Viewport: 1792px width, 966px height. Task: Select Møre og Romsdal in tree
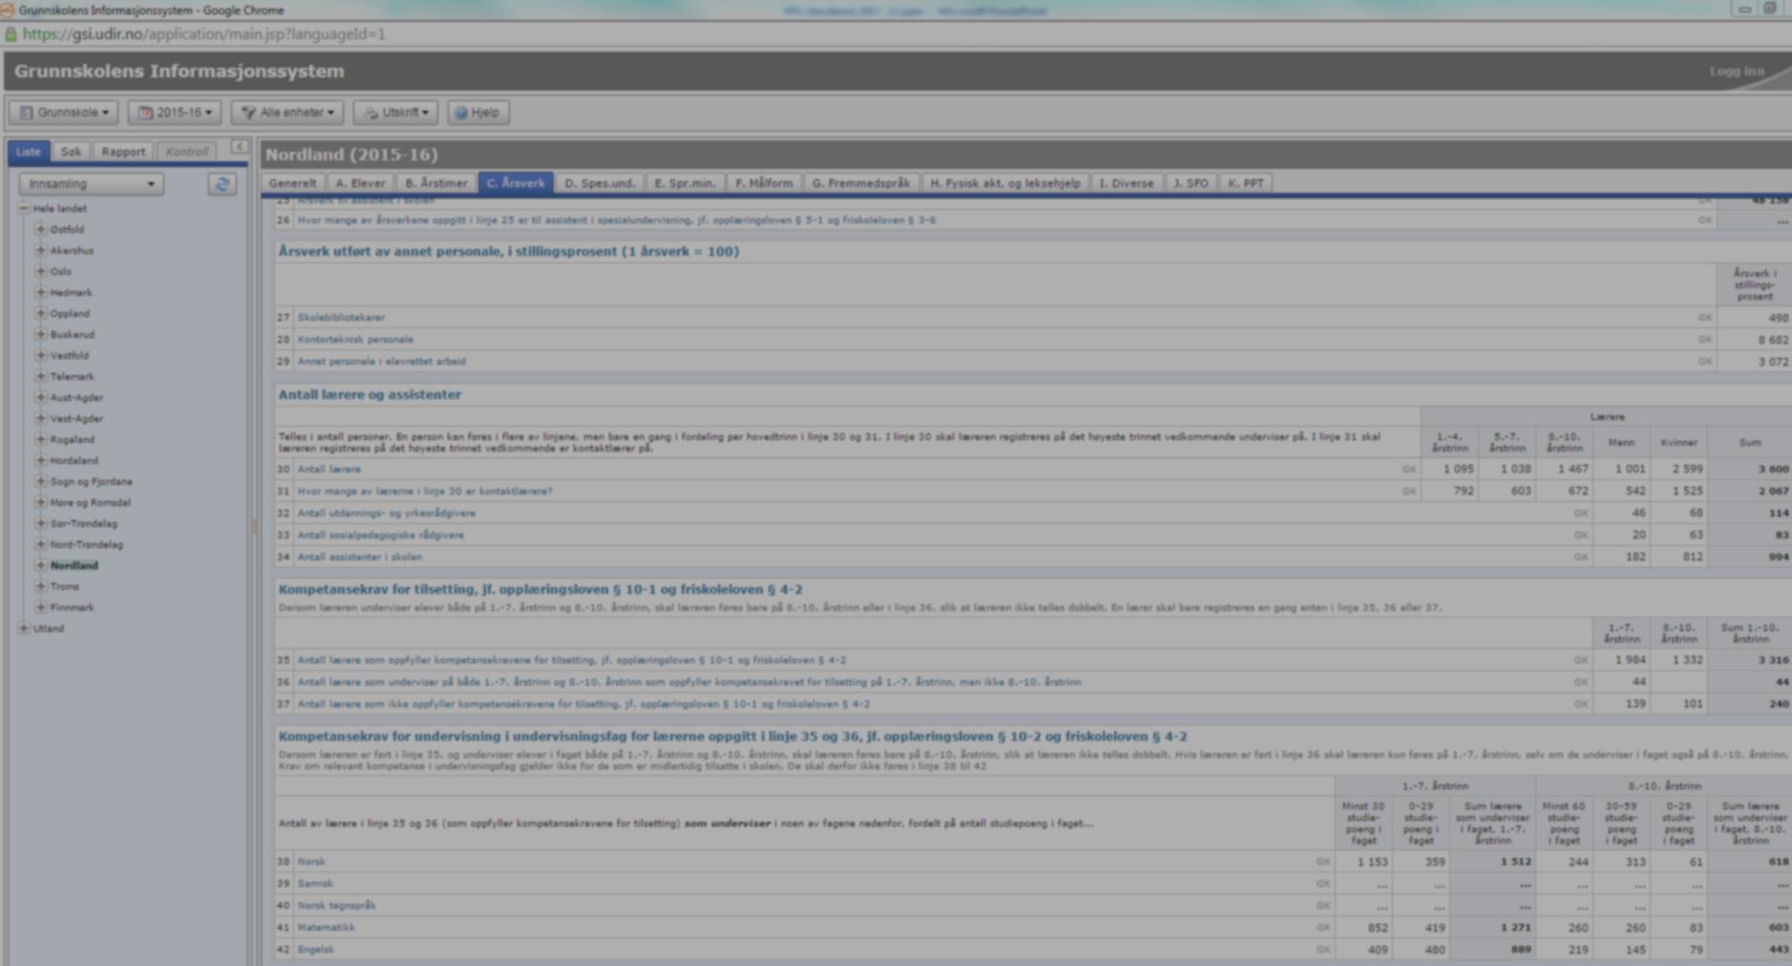[90, 502]
